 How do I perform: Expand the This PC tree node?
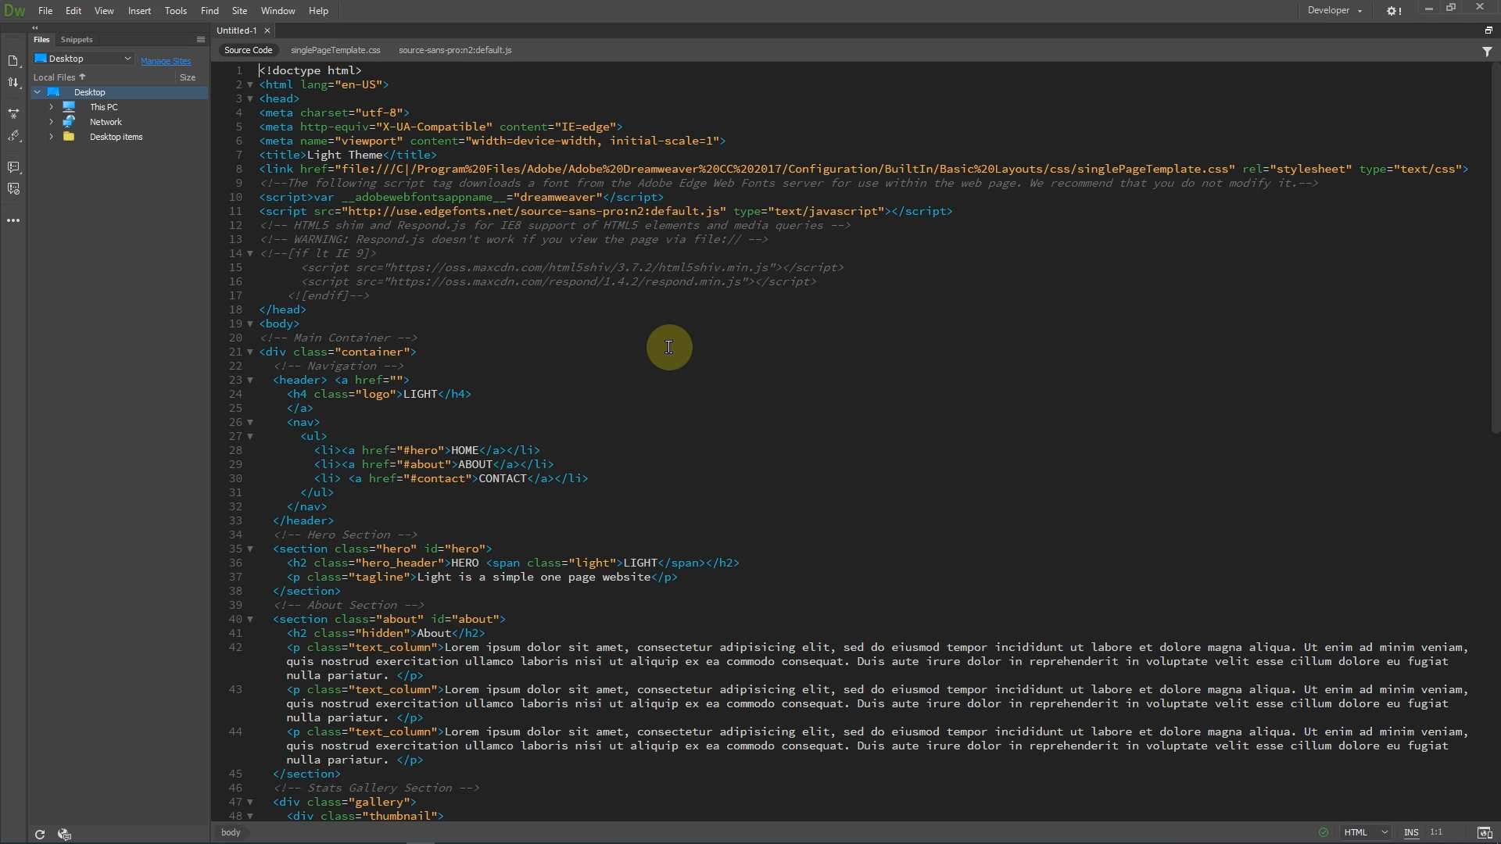pyautogui.click(x=51, y=107)
